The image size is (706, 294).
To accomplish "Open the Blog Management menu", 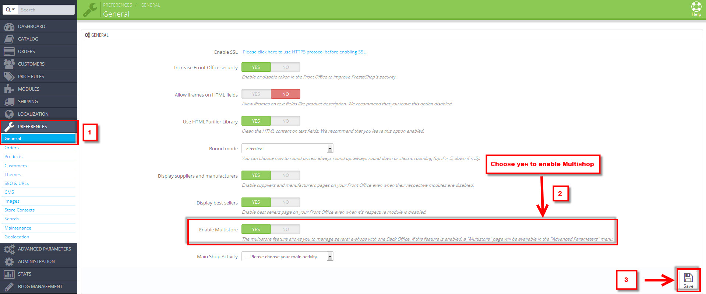I will click(x=39, y=287).
